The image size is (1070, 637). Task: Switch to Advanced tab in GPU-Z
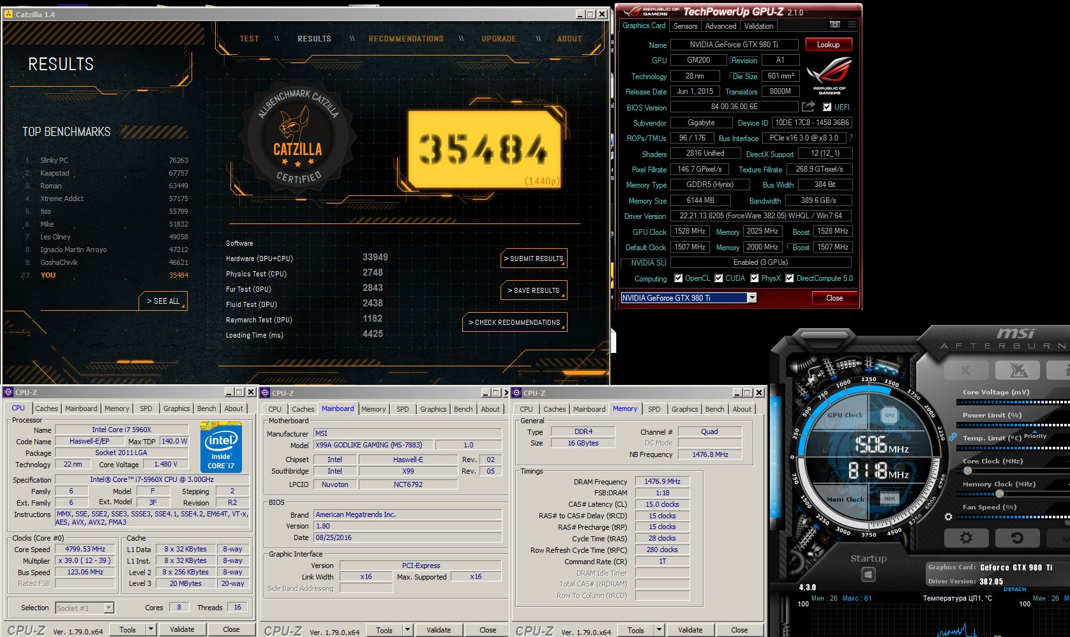tap(721, 26)
